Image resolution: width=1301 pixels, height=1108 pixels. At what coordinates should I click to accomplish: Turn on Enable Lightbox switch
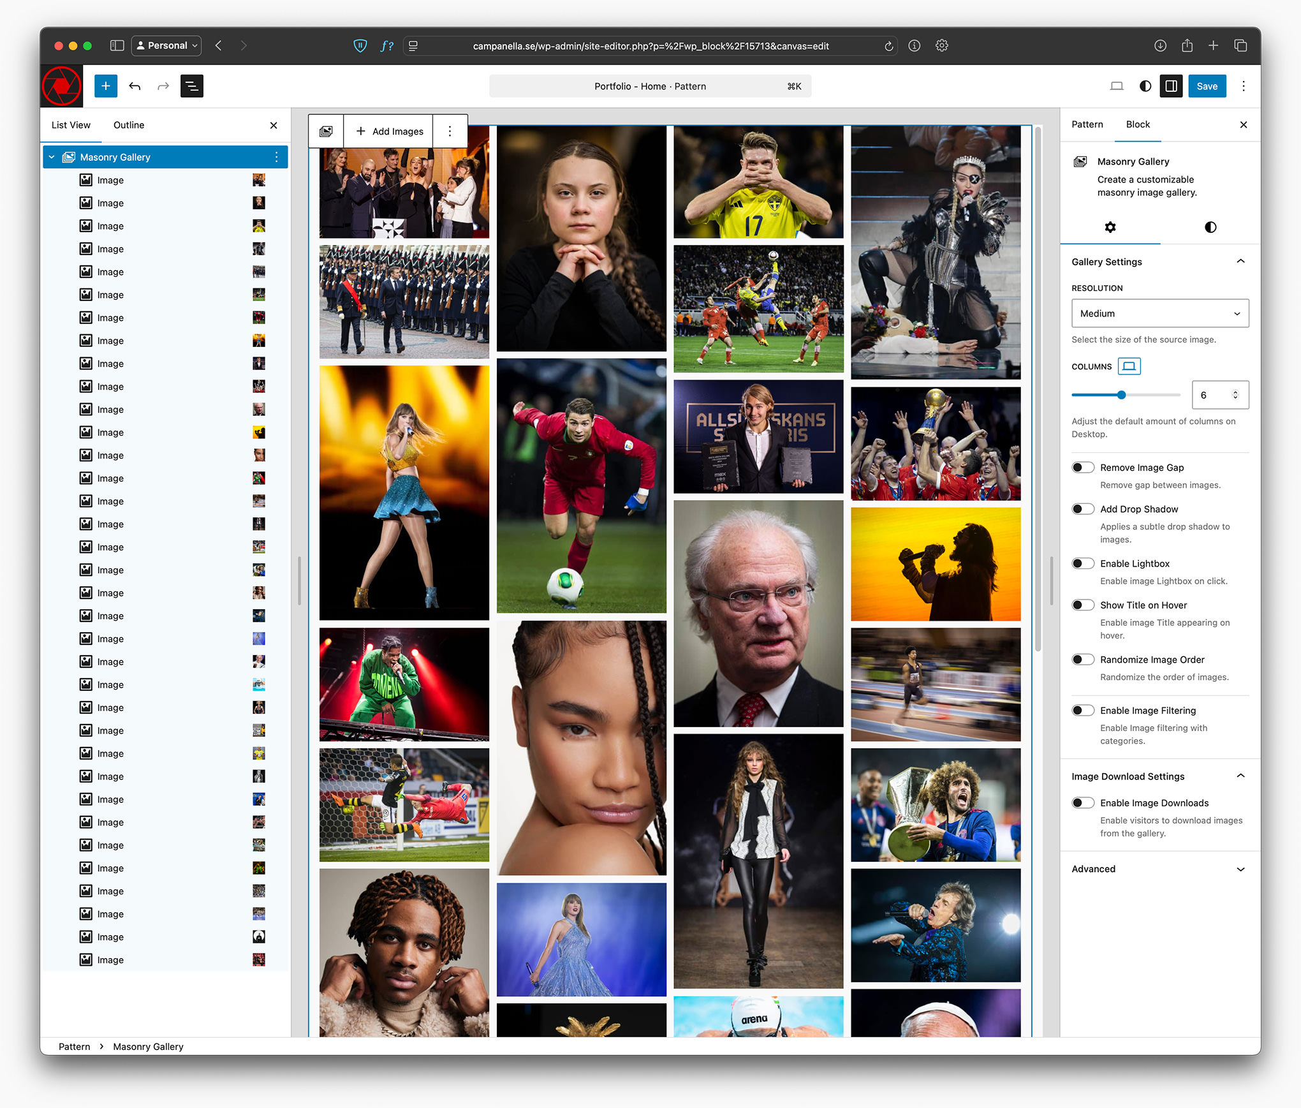(1082, 563)
